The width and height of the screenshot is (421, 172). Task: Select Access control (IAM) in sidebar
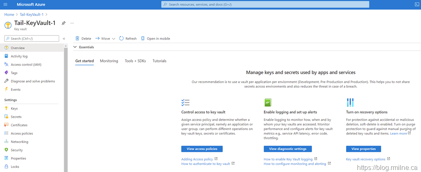point(26,65)
